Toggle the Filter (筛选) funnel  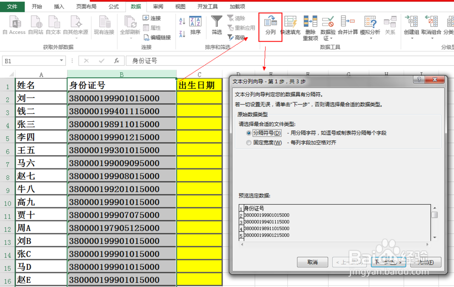[x=217, y=25]
